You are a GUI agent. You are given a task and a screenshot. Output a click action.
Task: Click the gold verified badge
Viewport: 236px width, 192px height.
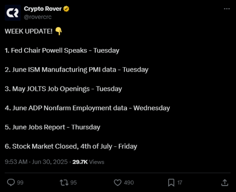[x=67, y=9]
